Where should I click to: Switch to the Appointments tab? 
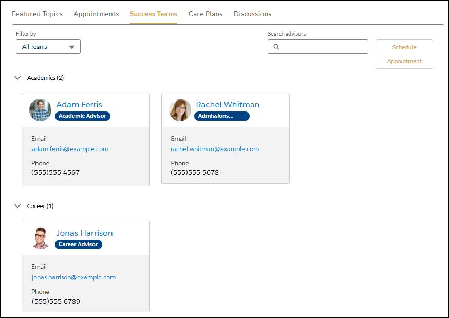96,14
